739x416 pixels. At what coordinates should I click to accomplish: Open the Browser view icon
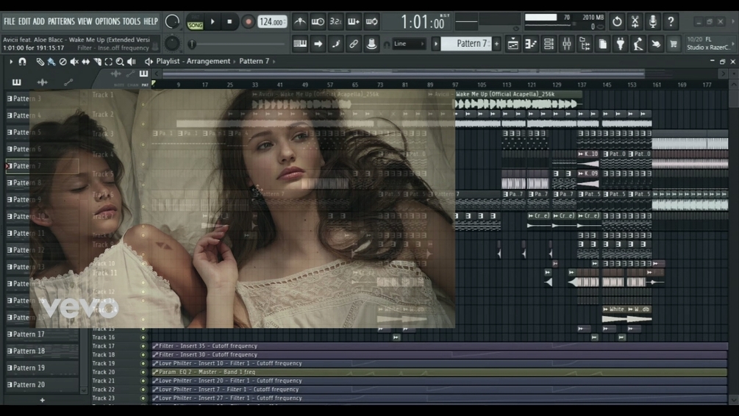(585, 44)
